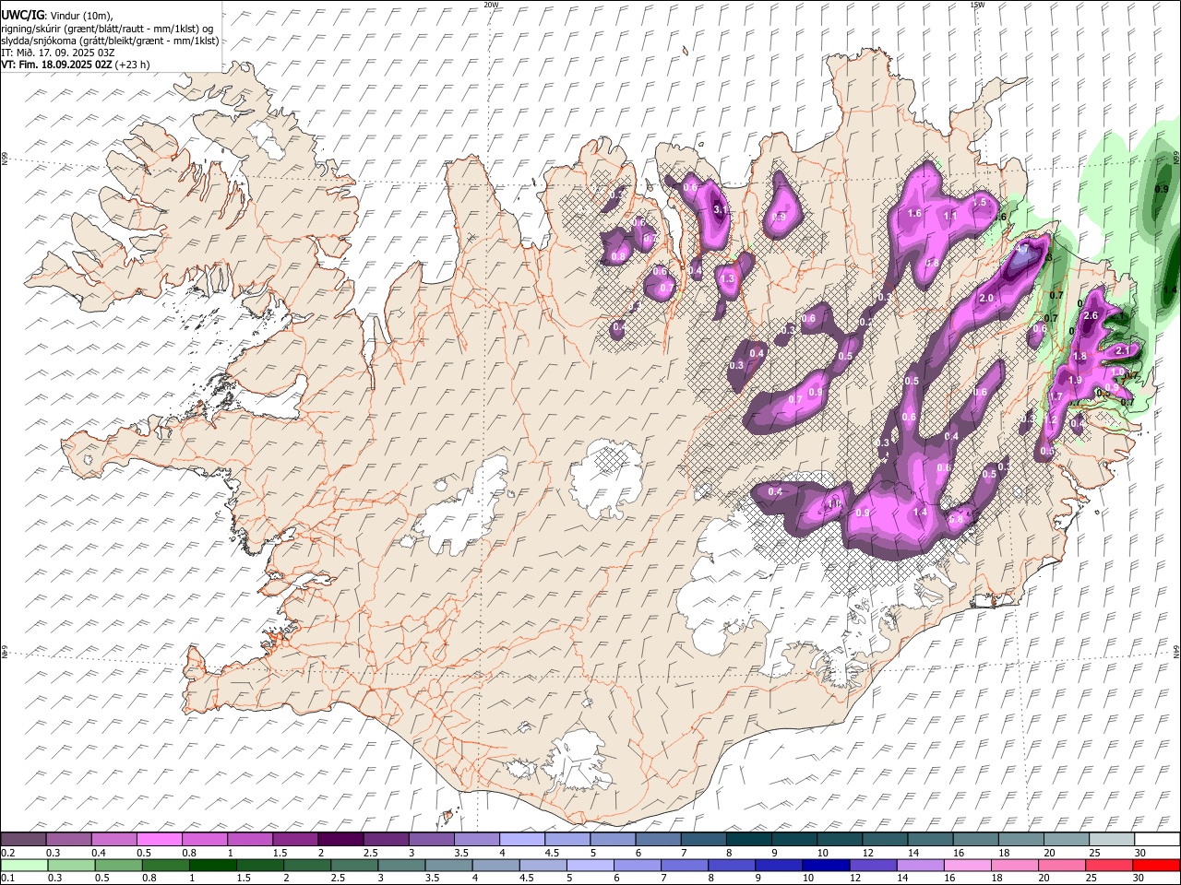Image resolution: width=1181 pixels, height=885 pixels.
Task: Click the white 30+ snow swatch
Action: tap(1157, 840)
